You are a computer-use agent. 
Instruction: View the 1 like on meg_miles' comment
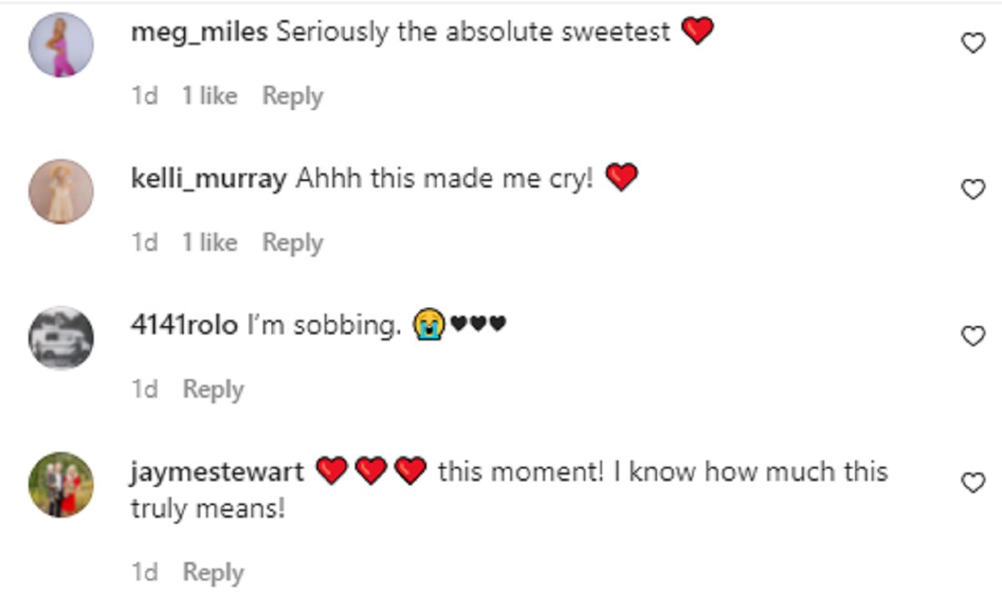210,96
